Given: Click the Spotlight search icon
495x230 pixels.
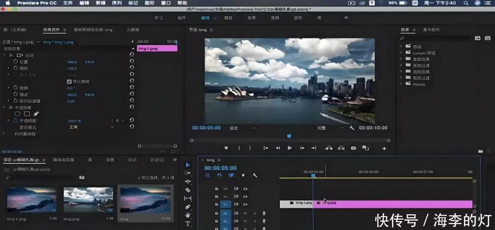Looking at the screenshot, I should point(465,3).
